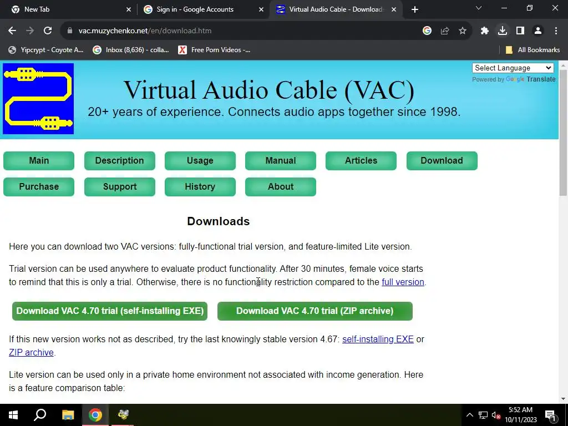Open the Chrome downloads icon
Viewport: 568px width, 426px height.
503,31
